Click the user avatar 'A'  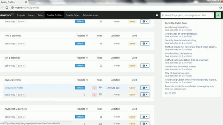(218, 15)
